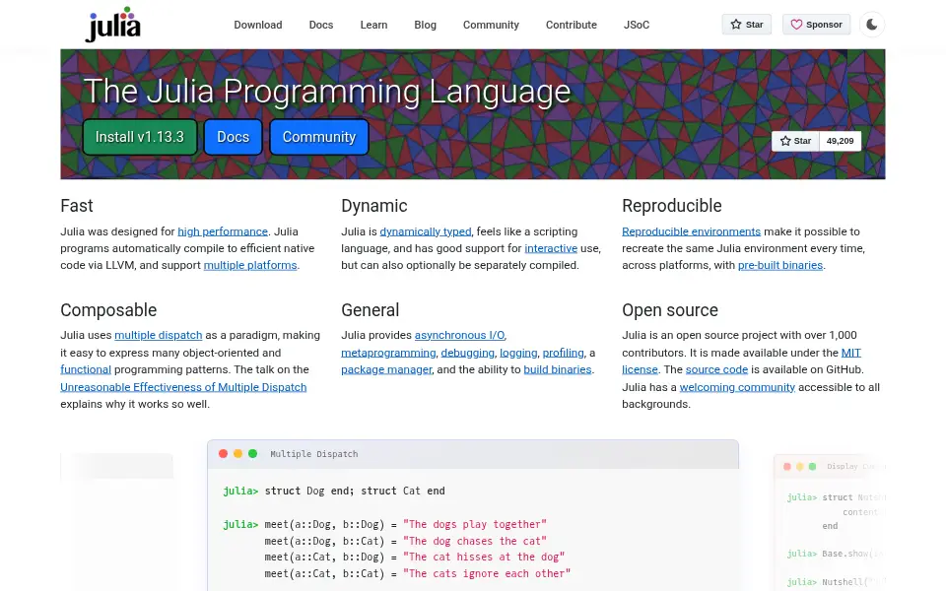Click the "Composable" heading text
The height and width of the screenshot is (591, 946).
(108, 310)
